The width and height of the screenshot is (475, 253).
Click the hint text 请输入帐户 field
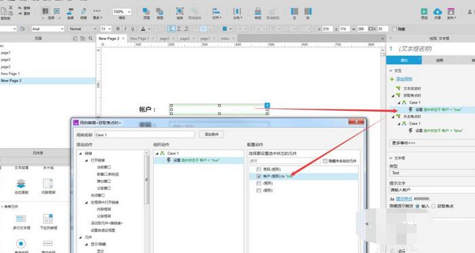pyautogui.click(x=432, y=190)
